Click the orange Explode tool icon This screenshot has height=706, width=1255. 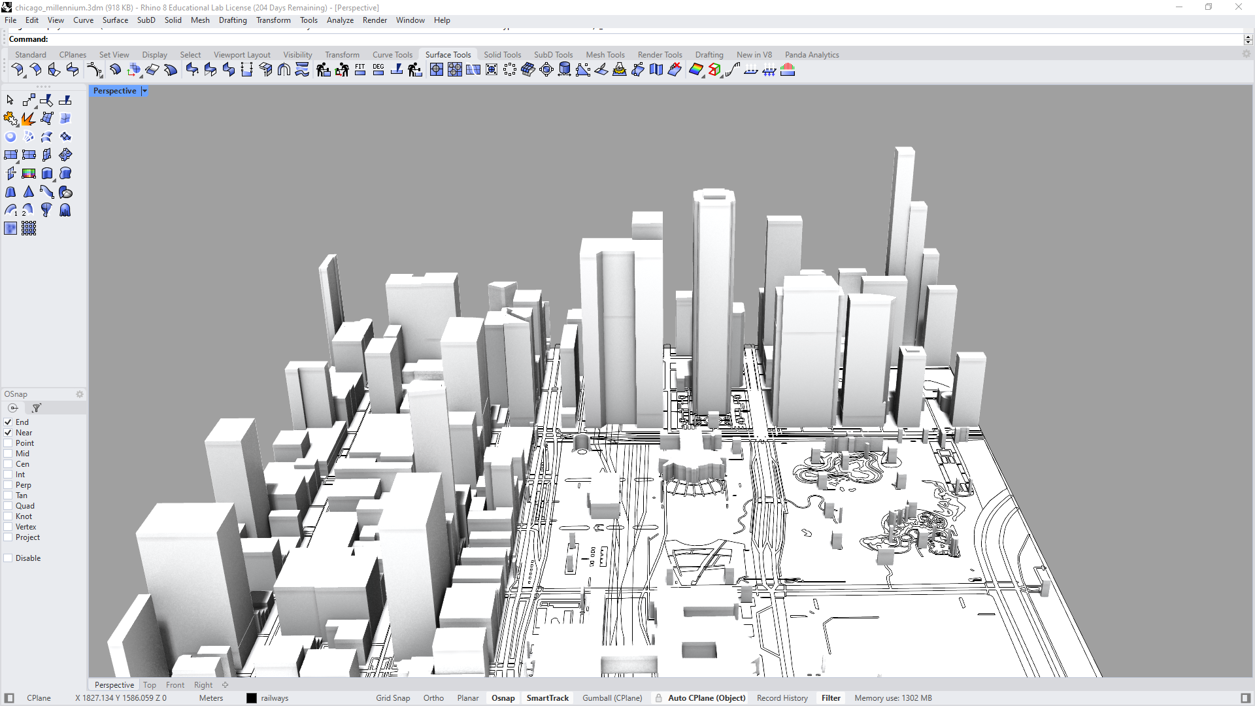pyautogui.click(x=28, y=118)
